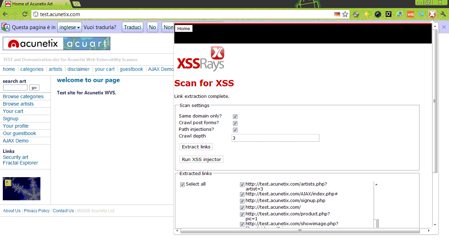Click the German flag icon in address bar
Viewport: 449px width, 248px height.
click(x=337, y=14)
